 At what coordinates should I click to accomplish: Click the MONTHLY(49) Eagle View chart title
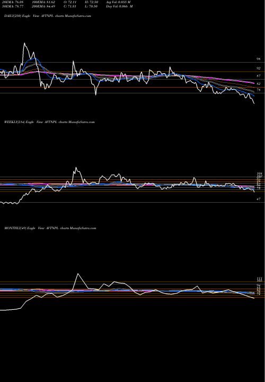[50, 228]
